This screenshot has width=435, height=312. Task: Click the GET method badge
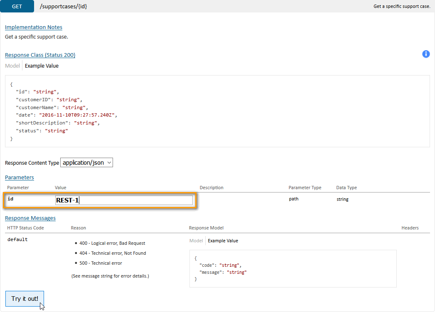click(17, 6)
